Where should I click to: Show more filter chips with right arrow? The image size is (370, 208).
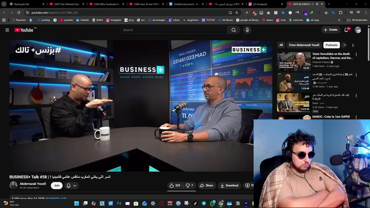coord(353,45)
